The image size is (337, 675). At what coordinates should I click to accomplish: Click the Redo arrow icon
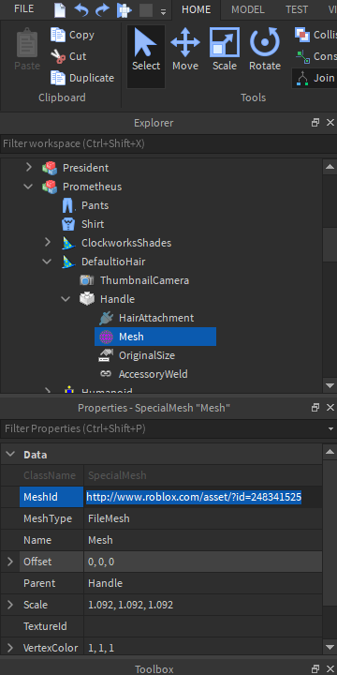click(102, 9)
